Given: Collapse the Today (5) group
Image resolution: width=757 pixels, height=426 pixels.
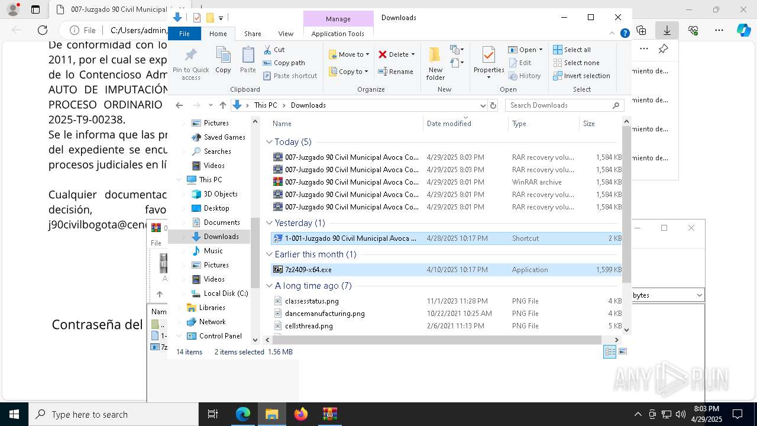Looking at the screenshot, I should point(270,142).
